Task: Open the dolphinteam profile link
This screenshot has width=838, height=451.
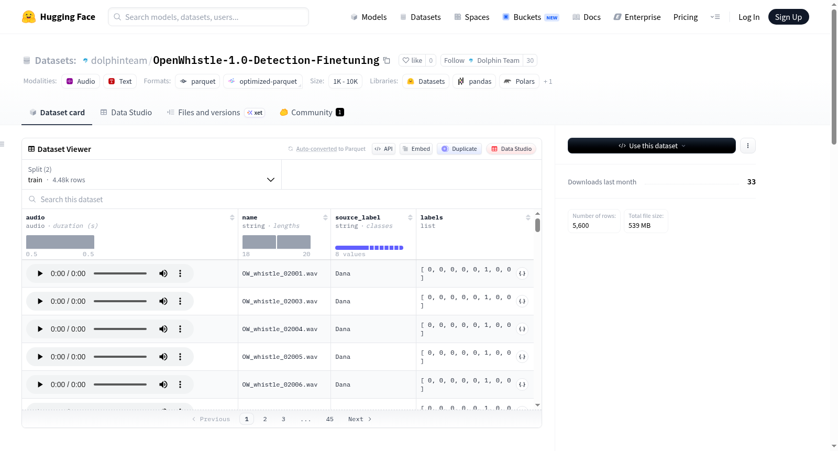Action: coord(119,60)
